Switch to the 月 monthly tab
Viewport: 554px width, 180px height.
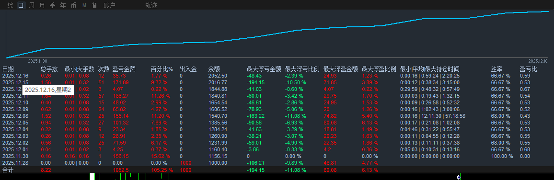click(x=42, y=5)
